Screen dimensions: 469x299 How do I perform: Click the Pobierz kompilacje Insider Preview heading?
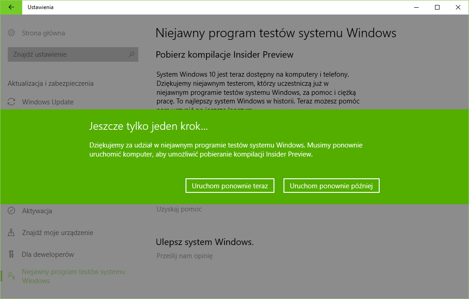pyautogui.click(x=225, y=55)
